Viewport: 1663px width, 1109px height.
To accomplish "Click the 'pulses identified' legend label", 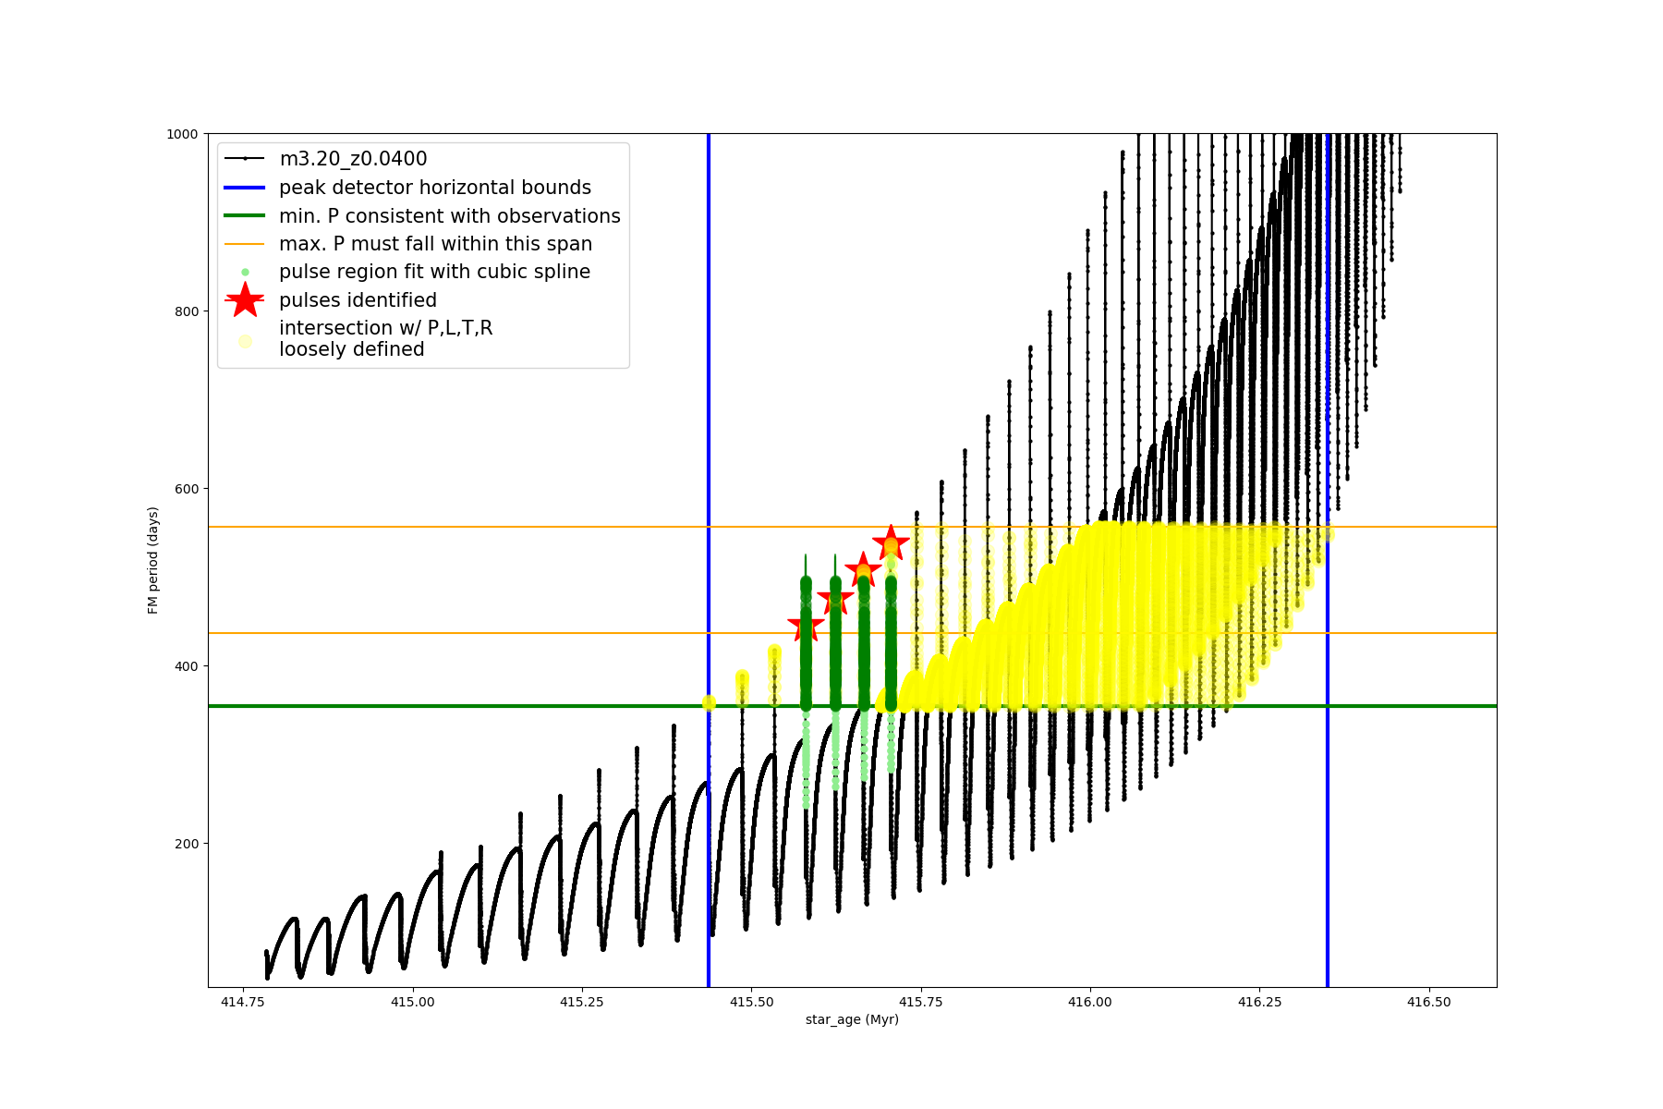I will coord(358,300).
